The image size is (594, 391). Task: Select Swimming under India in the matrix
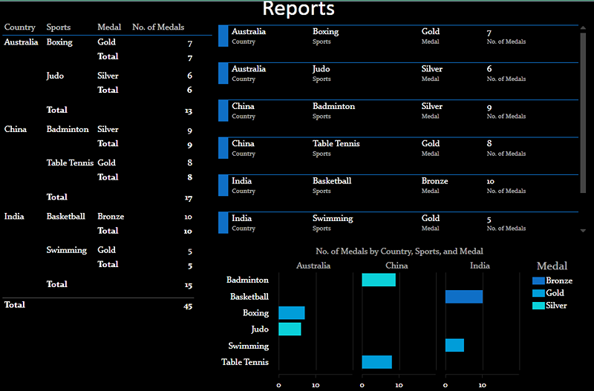coord(67,250)
